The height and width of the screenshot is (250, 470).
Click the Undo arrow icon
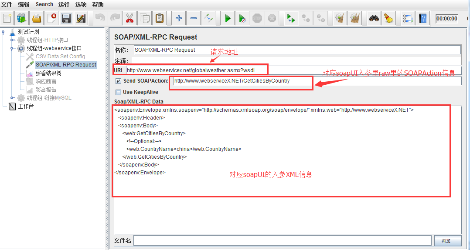pyautogui.click(x=100, y=19)
